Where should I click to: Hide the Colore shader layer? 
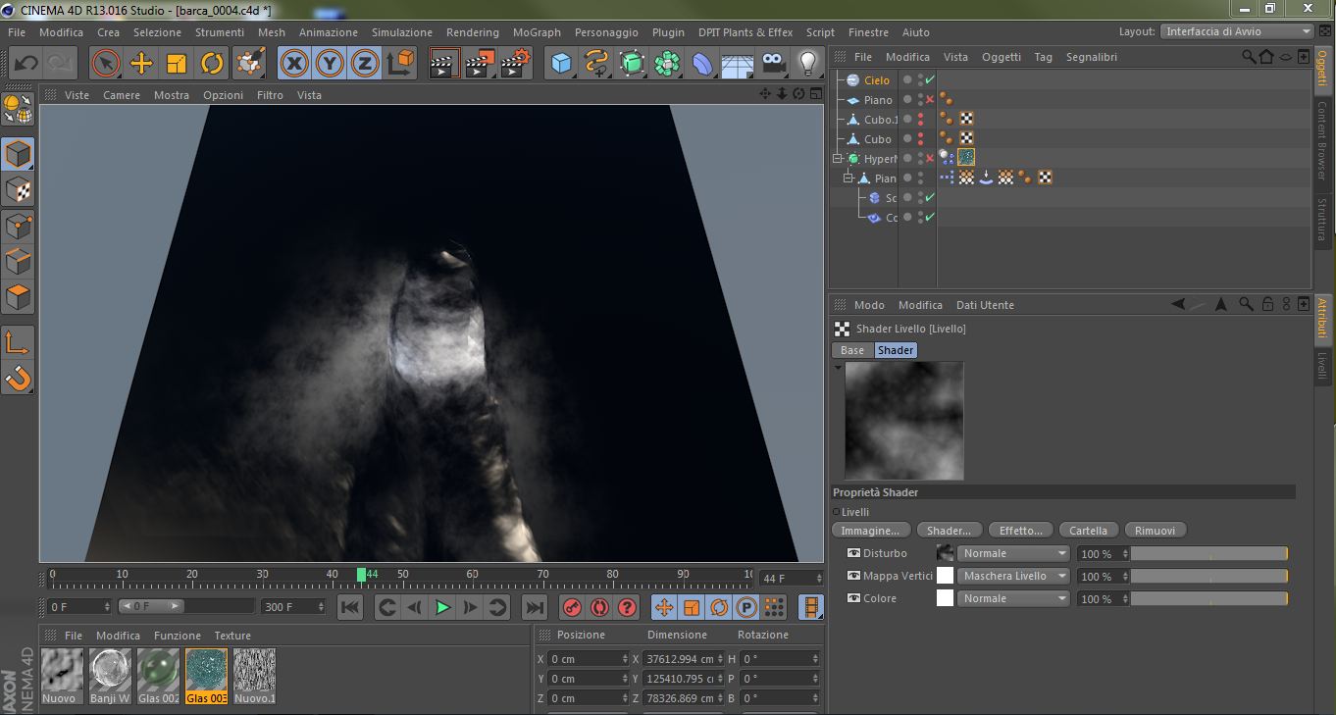coord(853,598)
